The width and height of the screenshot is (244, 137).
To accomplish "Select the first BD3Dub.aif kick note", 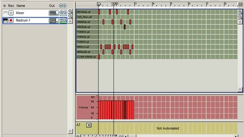I will pyautogui.click(x=99, y=12).
